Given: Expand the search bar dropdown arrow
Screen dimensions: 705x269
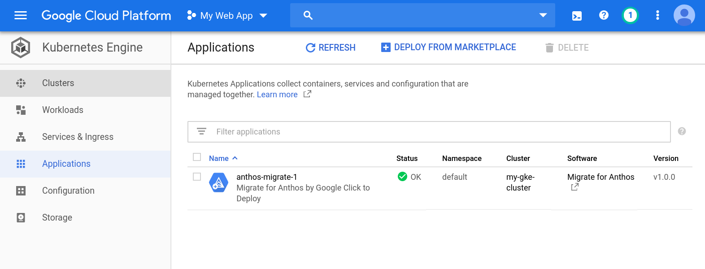Looking at the screenshot, I should coord(543,16).
